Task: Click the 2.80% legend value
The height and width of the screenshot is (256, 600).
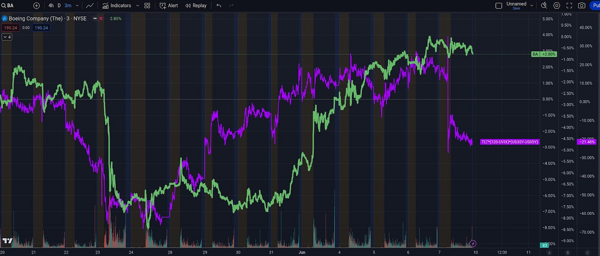Action: (115, 19)
